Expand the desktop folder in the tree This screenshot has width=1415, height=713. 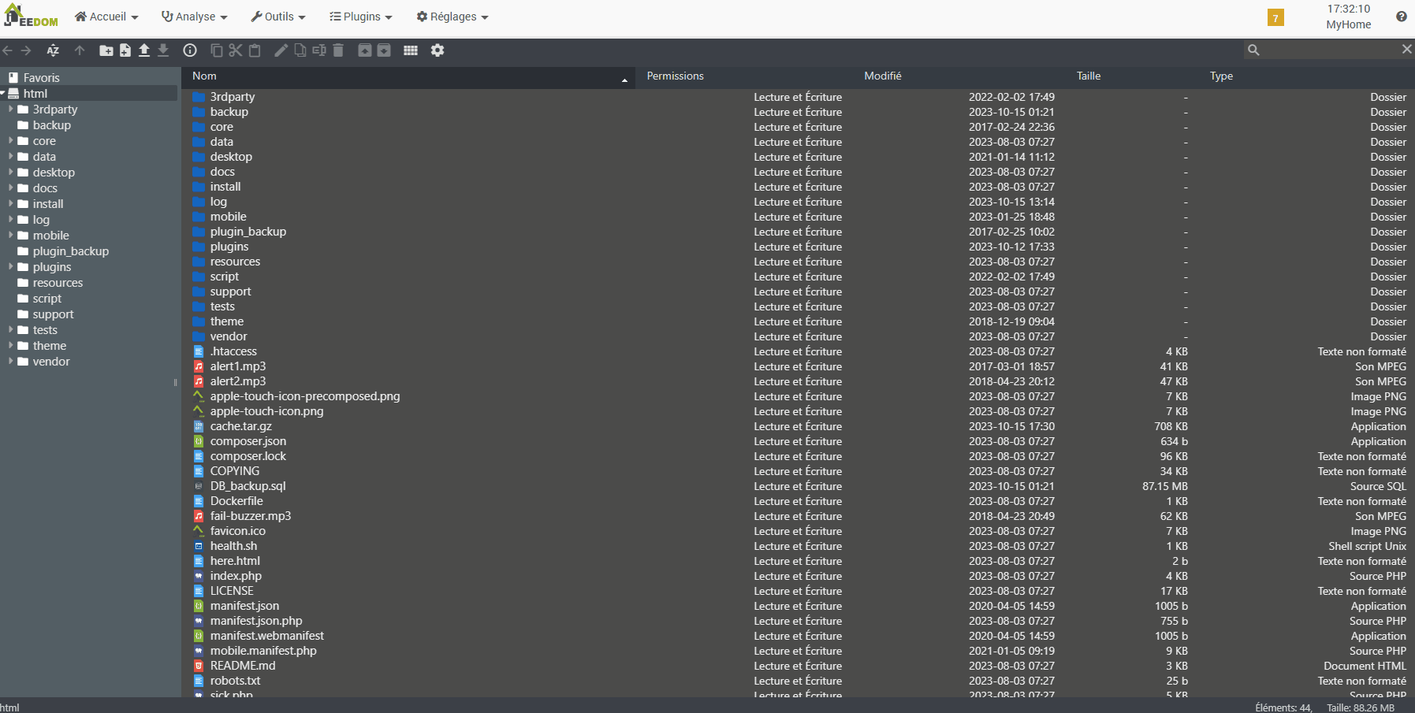click(x=11, y=173)
